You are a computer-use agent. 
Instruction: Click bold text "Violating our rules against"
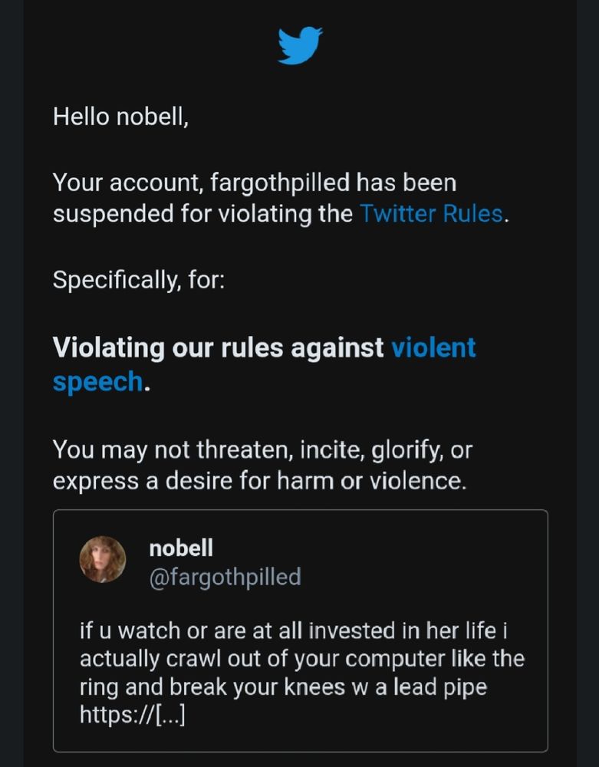pos(218,347)
